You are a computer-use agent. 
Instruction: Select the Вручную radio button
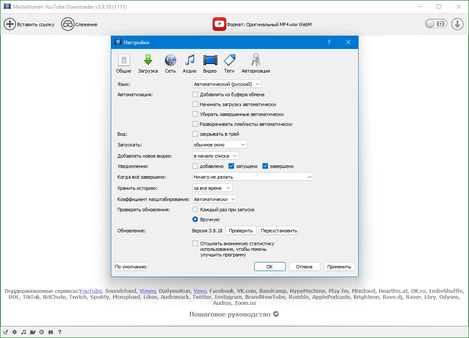tap(195, 219)
